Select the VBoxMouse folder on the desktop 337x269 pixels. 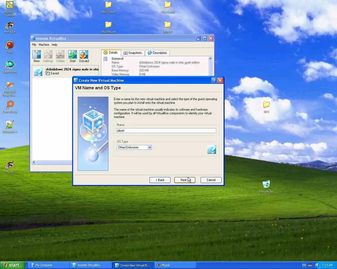click(108, 27)
